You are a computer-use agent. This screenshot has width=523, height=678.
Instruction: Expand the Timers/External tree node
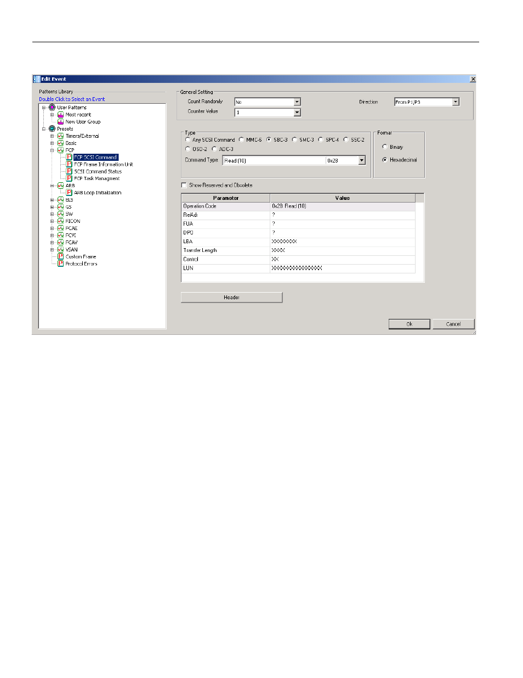click(x=52, y=136)
